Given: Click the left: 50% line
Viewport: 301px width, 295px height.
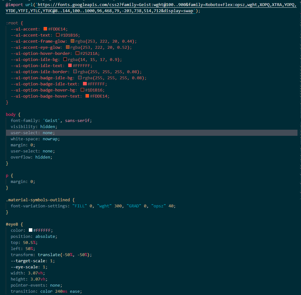Looking at the screenshot, I should click(x=23, y=249).
